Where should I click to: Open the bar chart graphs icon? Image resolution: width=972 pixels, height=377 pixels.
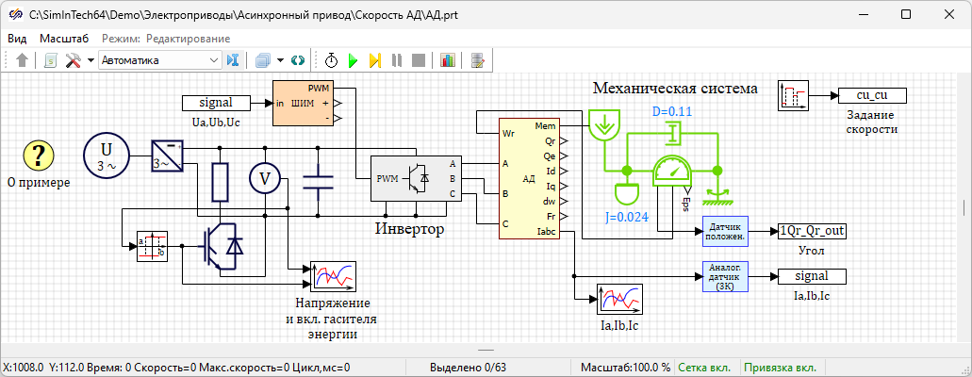(x=448, y=60)
